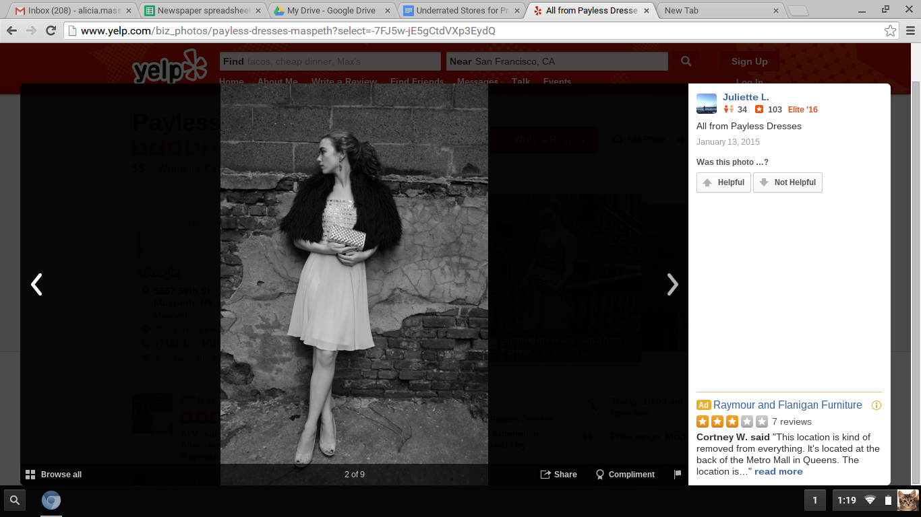Click the ad info circle icon
The width and height of the screenshot is (921, 517).
[x=877, y=405]
